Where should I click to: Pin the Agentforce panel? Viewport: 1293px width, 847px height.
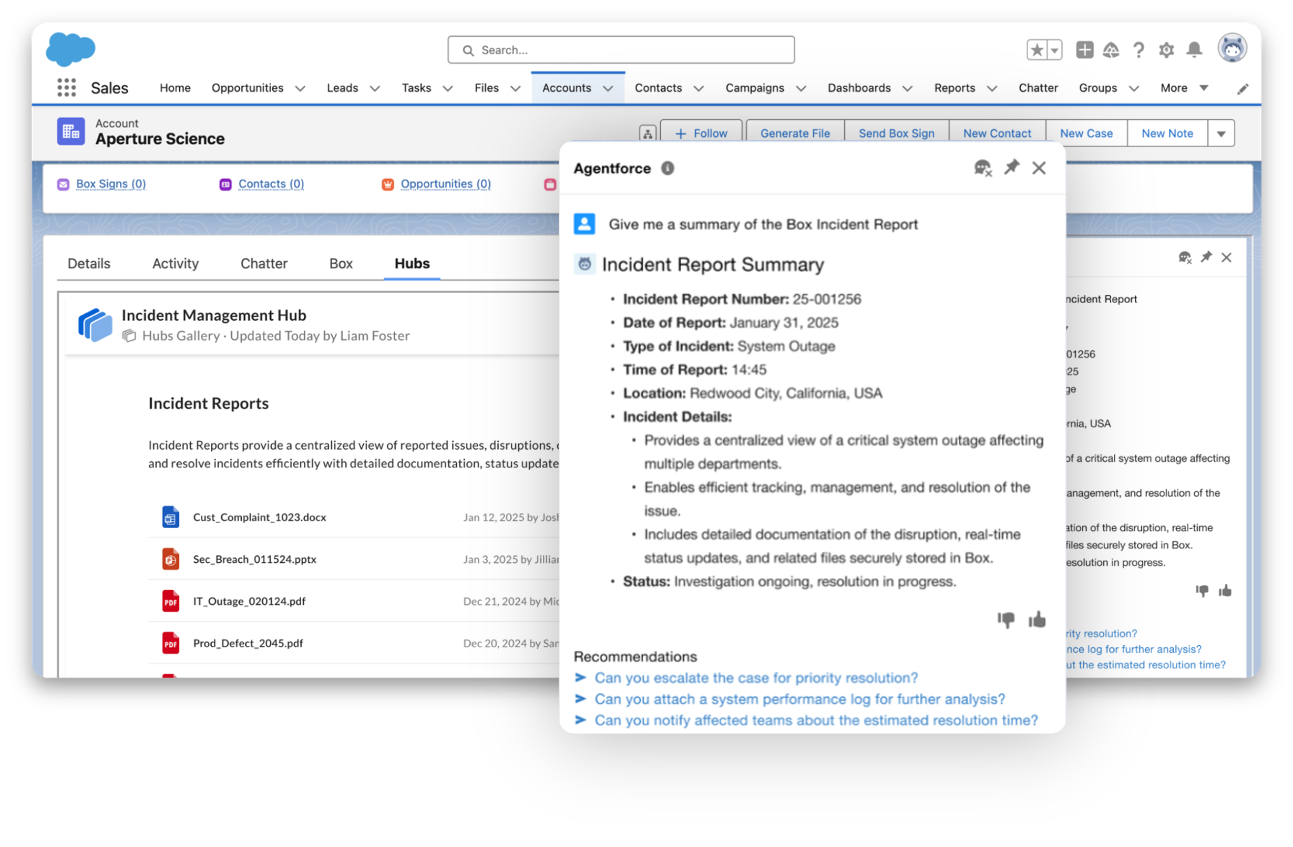pyautogui.click(x=1011, y=167)
